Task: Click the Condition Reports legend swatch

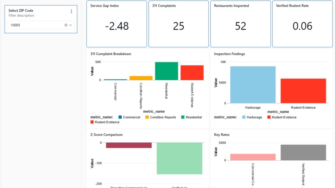Action: coord(147,117)
